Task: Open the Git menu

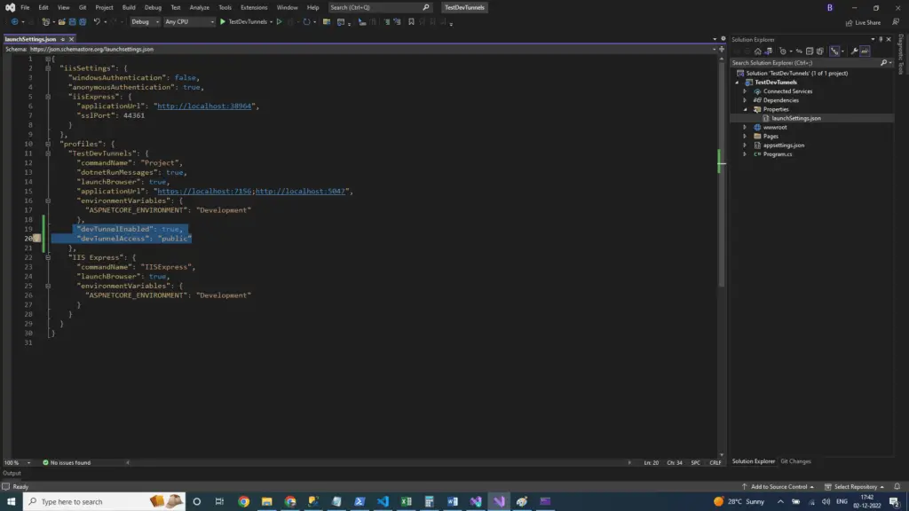Action: [x=83, y=7]
